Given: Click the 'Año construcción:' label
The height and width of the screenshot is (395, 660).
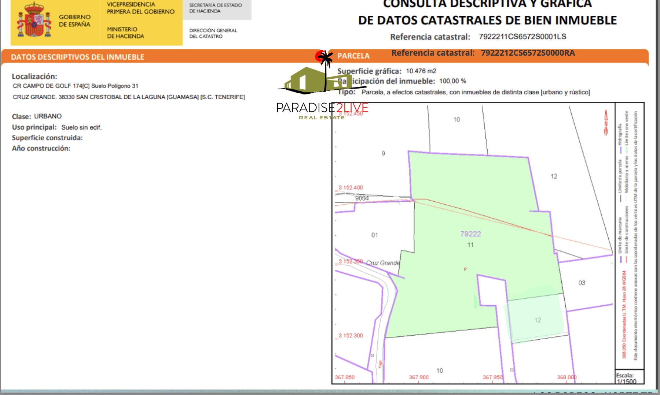Looking at the screenshot, I should pyautogui.click(x=41, y=148).
